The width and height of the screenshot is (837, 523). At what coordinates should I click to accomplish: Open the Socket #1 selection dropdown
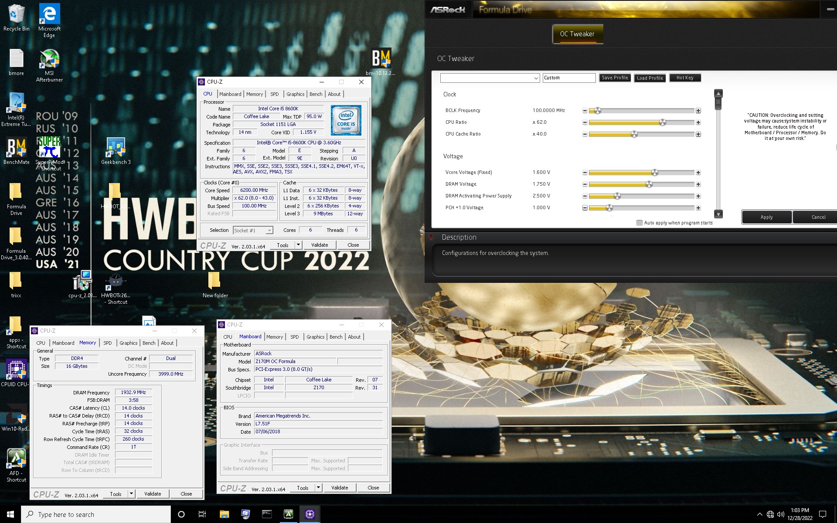pyautogui.click(x=253, y=230)
